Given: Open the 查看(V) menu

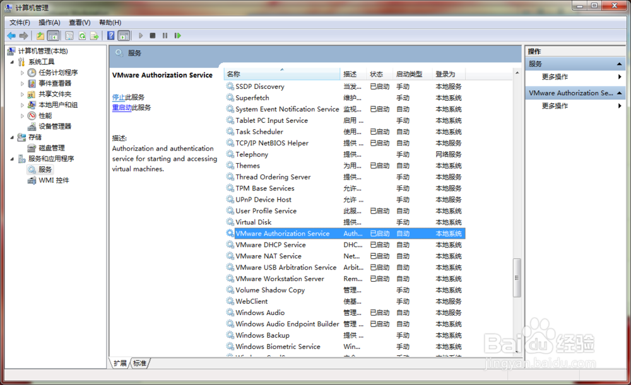Looking at the screenshot, I should [80, 23].
